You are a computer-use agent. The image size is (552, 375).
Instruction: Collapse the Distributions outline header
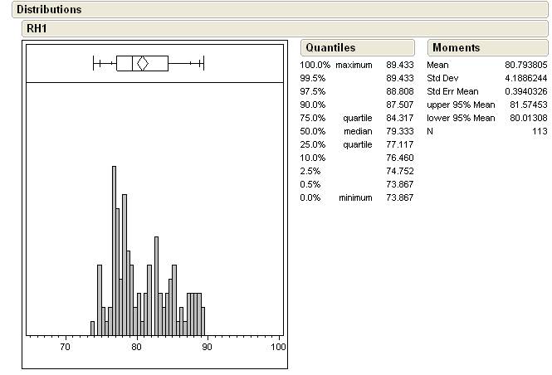coord(49,10)
